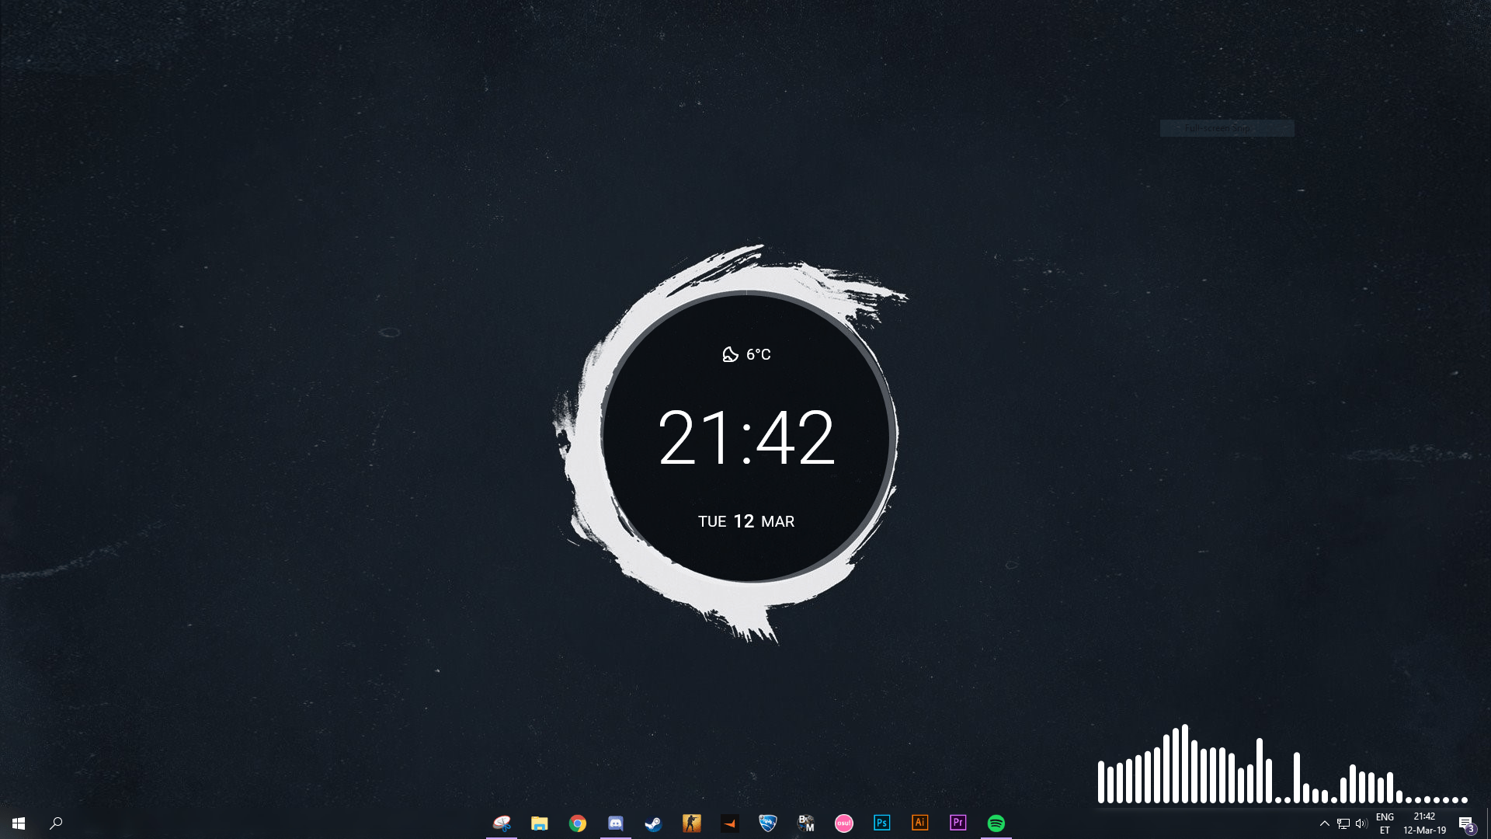Open Adobe Premiere Pro from the taskbar

[958, 823]
